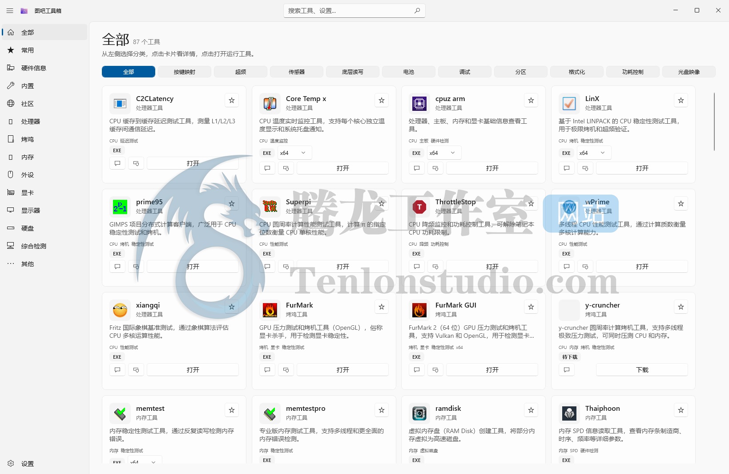Screen dimensions: 729x474
Task: Click the Superpi app icon
Action: coord(270,207)
